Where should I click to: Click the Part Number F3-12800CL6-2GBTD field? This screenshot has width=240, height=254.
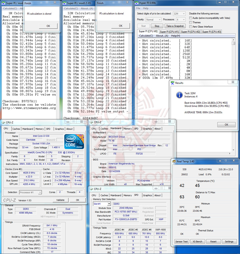click(126, 219)
